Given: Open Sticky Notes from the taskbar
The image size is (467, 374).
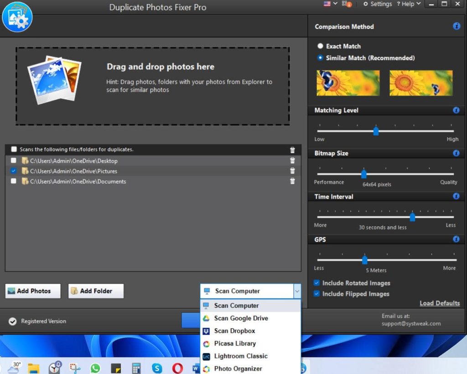Looking at the screenshot, I should tap(116, 369).
